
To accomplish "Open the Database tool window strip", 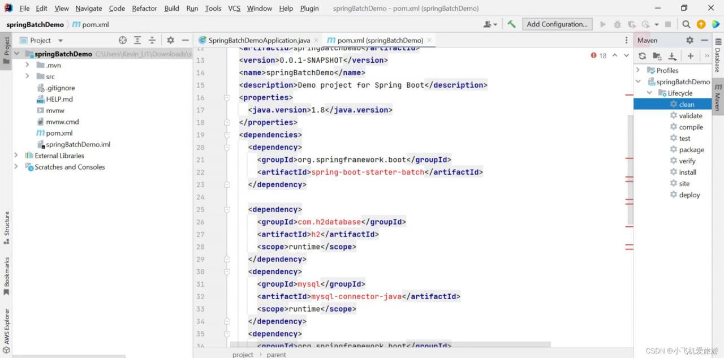I will point(718,57).
